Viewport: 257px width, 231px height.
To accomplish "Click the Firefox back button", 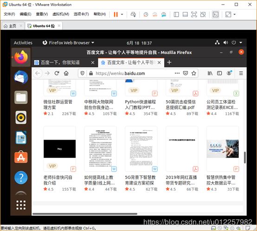I will pyautogui.click(x=38, y=73).
